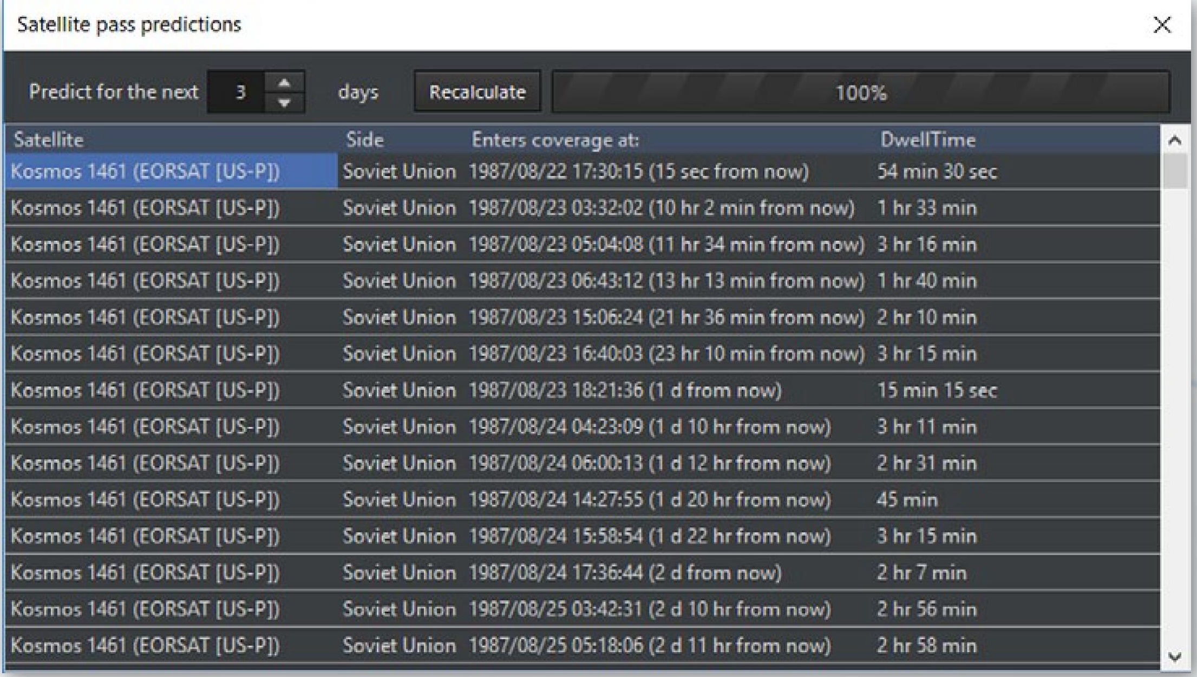Viewport: 1197px width, 677px height.
Task: Sort by Satellite column header
Action: [49, 140]
